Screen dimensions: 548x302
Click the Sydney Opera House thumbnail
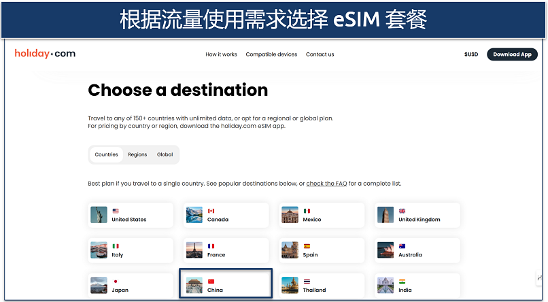pyautogui.click(x=386, y=250)
